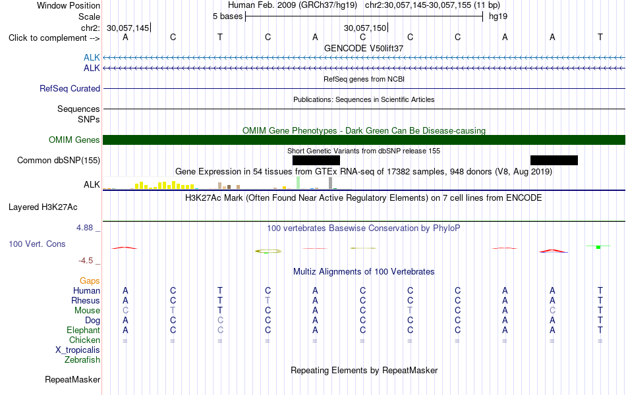Click the Mouse species row label
Viewport: 626px width, 395px height.
pyautogui.click(x=87, y=311)
